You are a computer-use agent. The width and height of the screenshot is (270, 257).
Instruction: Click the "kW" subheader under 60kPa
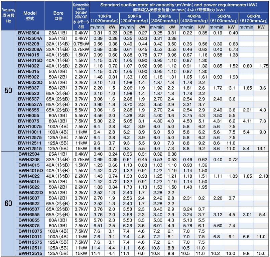click(x=261, y=27)
